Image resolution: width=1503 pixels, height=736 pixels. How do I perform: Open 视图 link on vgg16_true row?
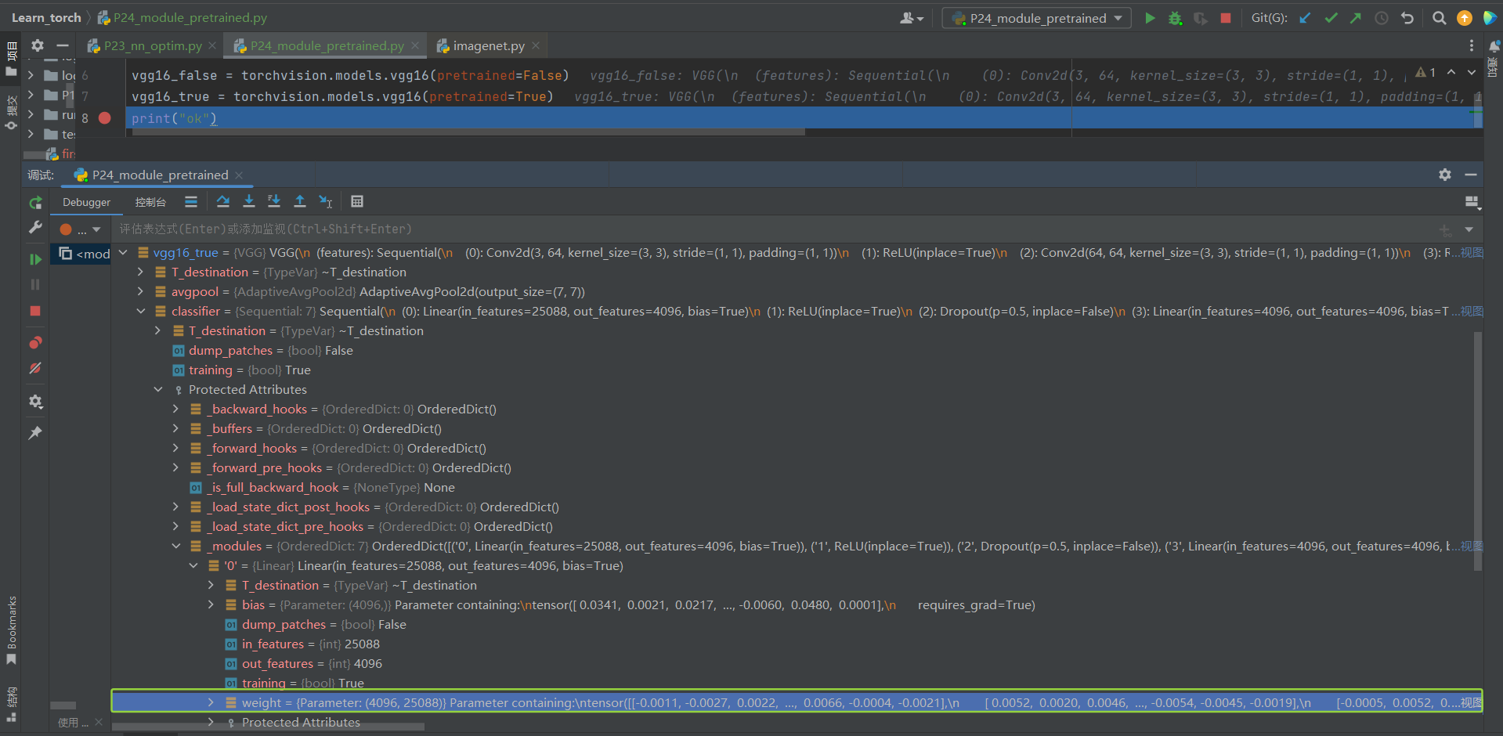[x=1472, y=253]
